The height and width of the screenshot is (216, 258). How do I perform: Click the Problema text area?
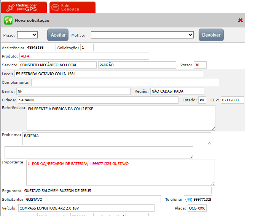[116, 139]
